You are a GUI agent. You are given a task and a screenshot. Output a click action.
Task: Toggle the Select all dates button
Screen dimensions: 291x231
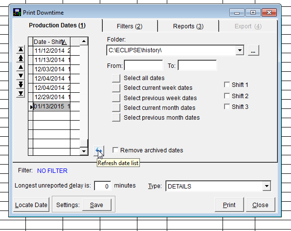coord(116,78)
